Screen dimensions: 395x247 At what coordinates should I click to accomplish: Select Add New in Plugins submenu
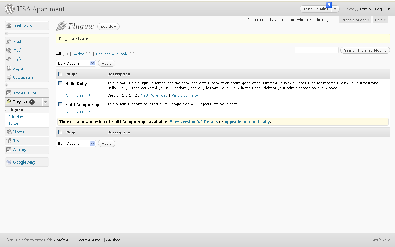16,117
